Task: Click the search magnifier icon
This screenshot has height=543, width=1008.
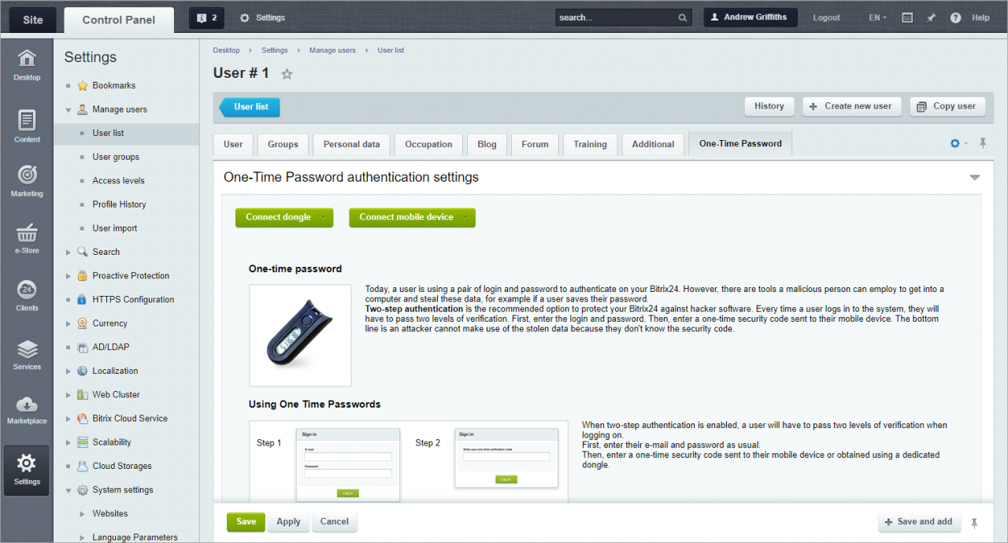Action: [683, 17]
